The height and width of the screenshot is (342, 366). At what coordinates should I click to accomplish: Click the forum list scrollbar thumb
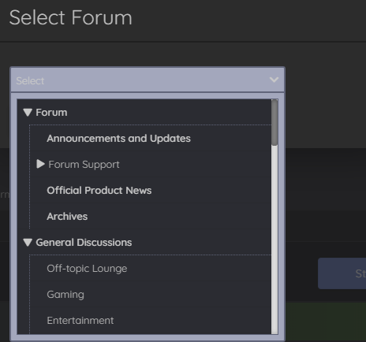click(274, 122)
